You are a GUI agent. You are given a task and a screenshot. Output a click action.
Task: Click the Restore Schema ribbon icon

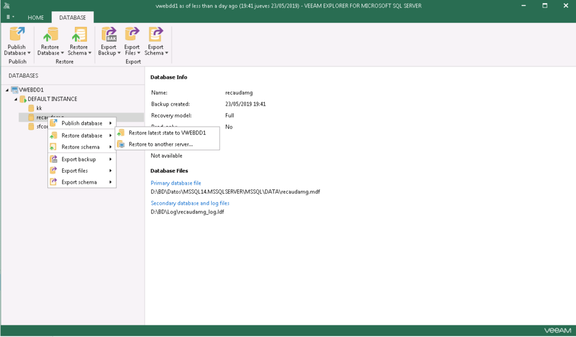click(x=79, y=36)
